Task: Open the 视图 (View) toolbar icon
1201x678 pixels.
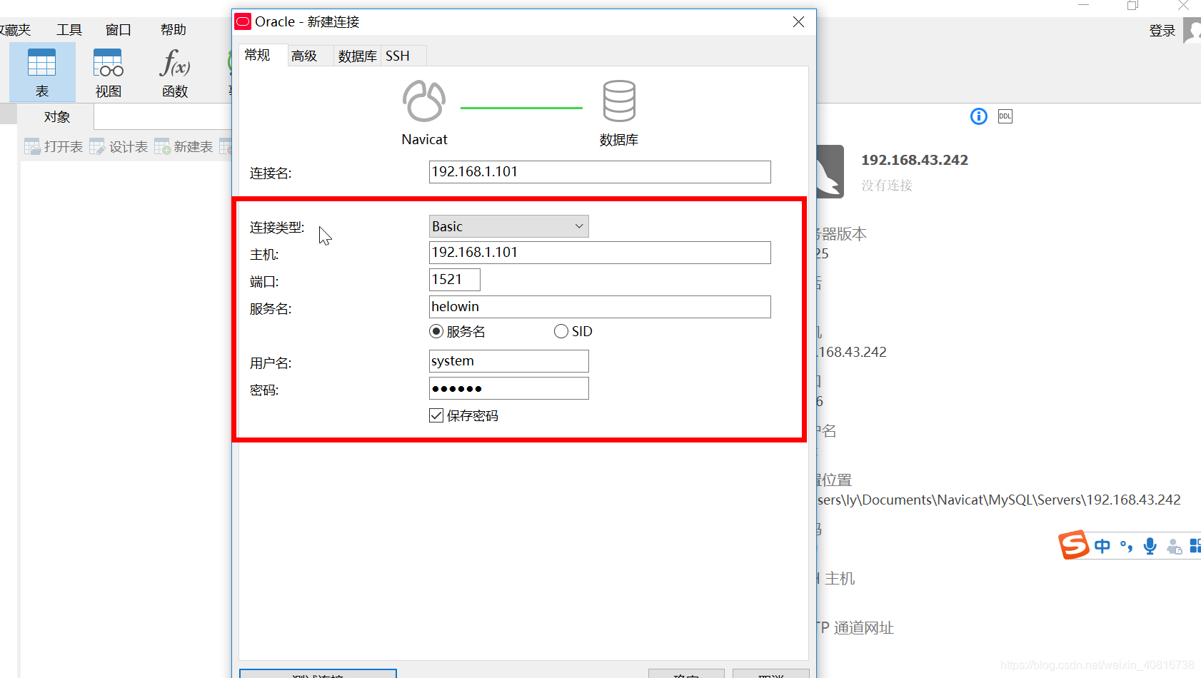Action: coord(109,72)
